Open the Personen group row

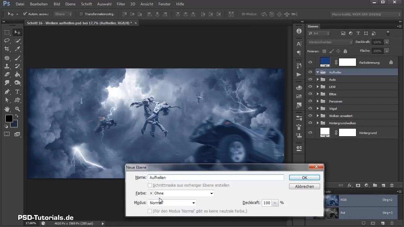click(352, 101)
